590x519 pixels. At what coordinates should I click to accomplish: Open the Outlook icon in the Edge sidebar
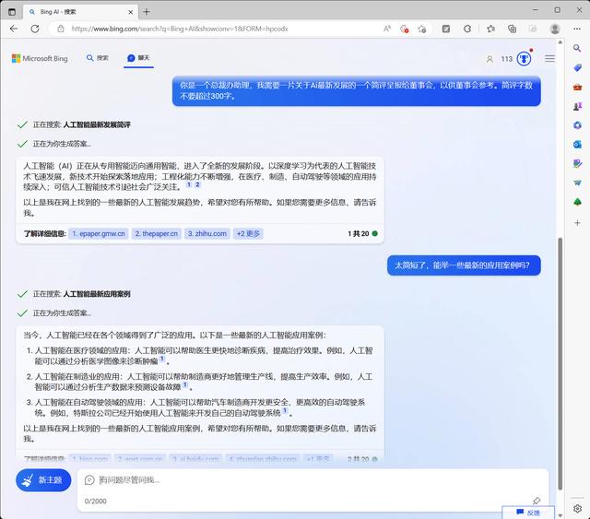coord(578,144)
